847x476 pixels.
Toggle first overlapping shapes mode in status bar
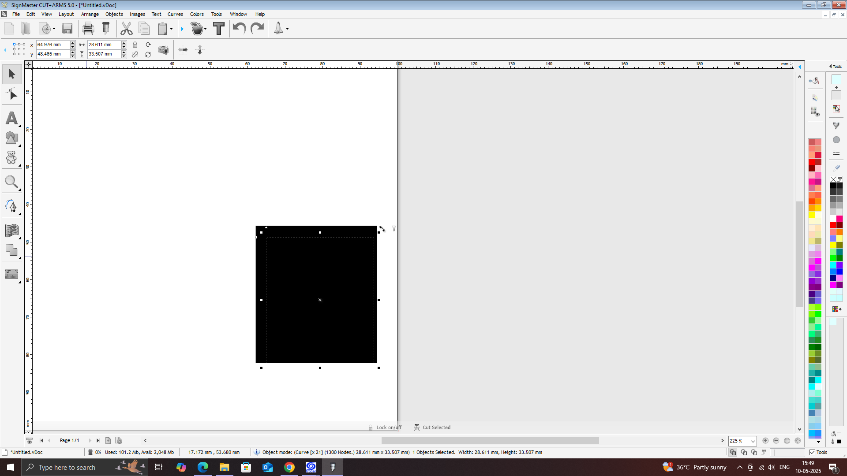coord(733,452)
